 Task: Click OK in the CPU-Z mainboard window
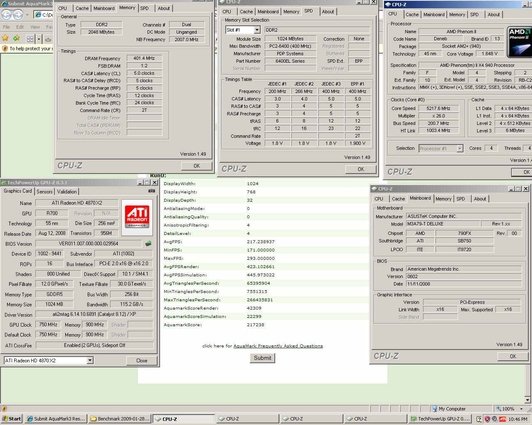click(513, 356)
